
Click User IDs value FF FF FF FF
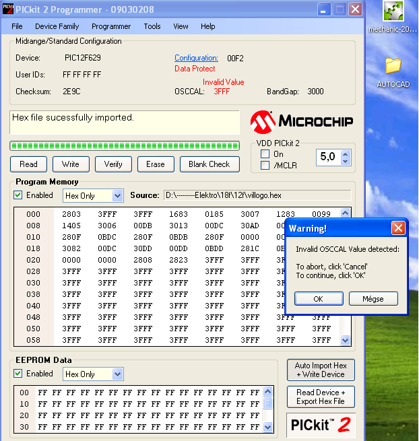pyautogui.click(x=82, y=75)
